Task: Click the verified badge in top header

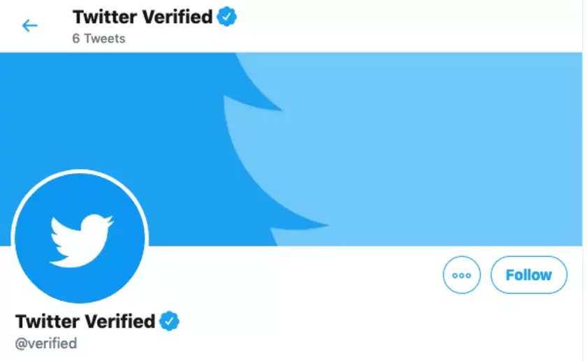Action: click(226, 17)
